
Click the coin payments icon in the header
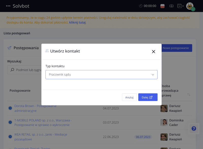[x=171, y=6]
